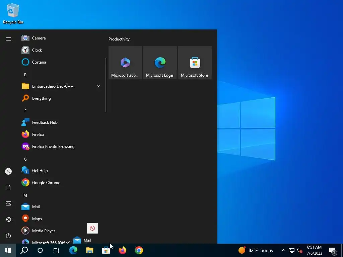Open Microsoft Store on taskbar
This screenshot has height=257, width=343.
[106, 250]
